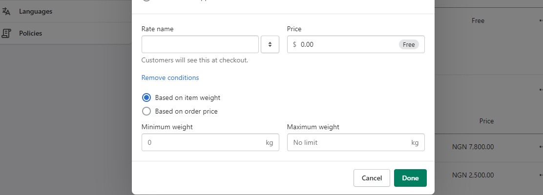
Task: Click the Free badge in Price field
Action: [409, 44]
